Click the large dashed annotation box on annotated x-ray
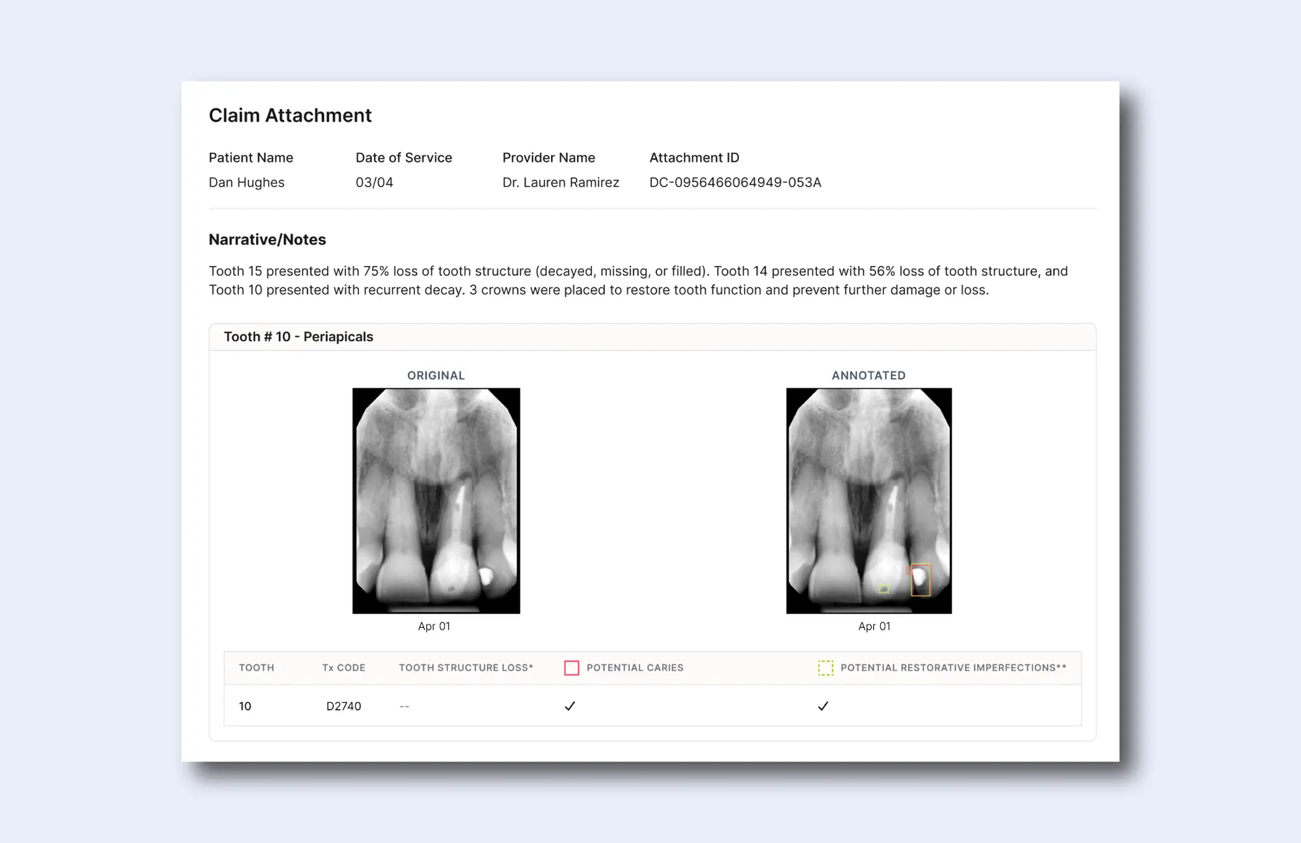The image size is (1301, 843). [920, 580]
